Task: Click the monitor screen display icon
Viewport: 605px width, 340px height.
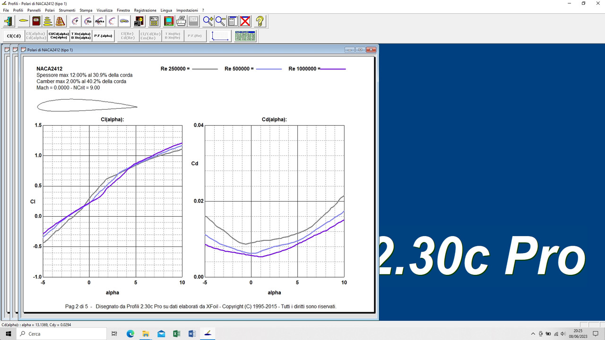Action: pyautogui.click(x=169, y=21)
